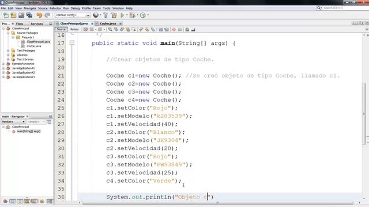
Task: Toggle third Navigator bottom filter icon
Action: (20, 201)
